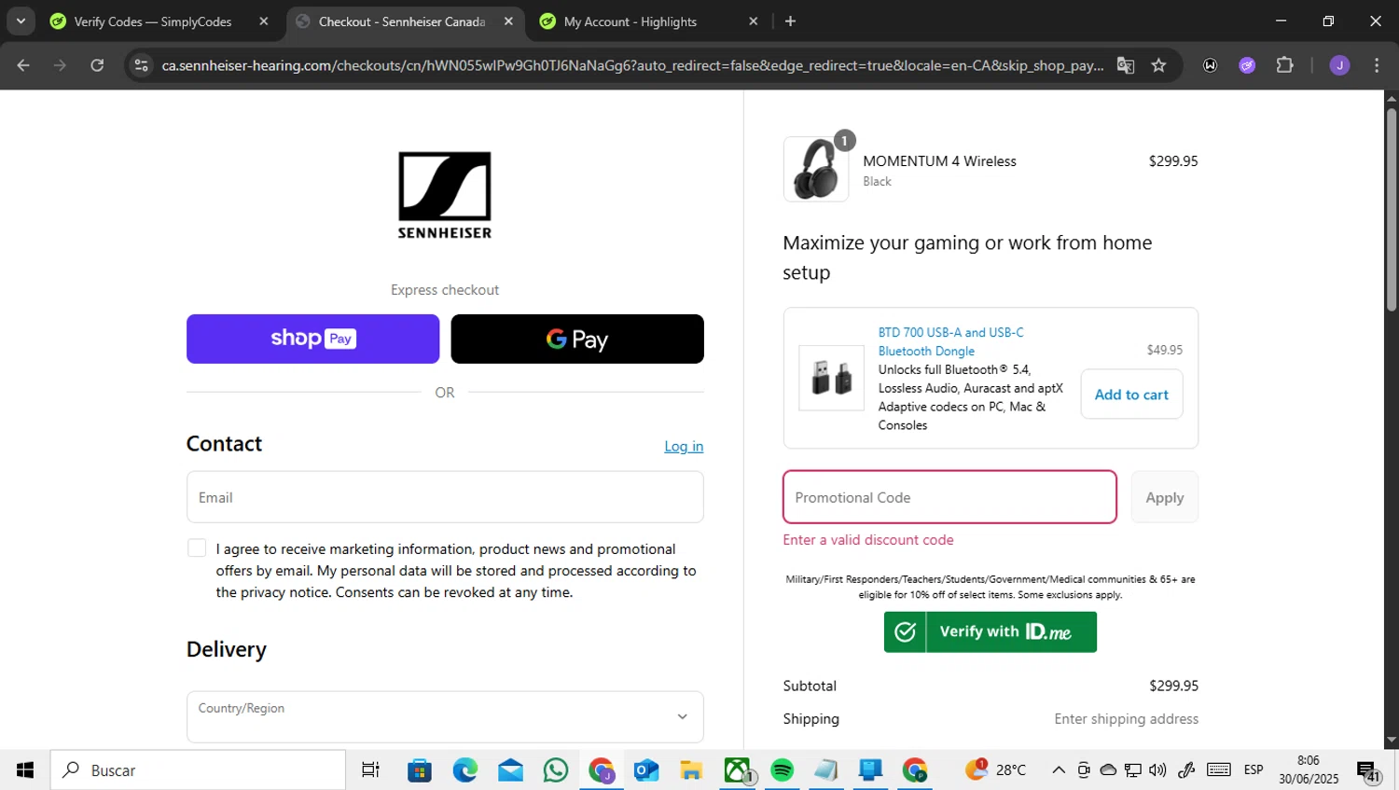Screen dimensions: 1399x790
Task: Open a new browser tab
Action: (790, 21)
